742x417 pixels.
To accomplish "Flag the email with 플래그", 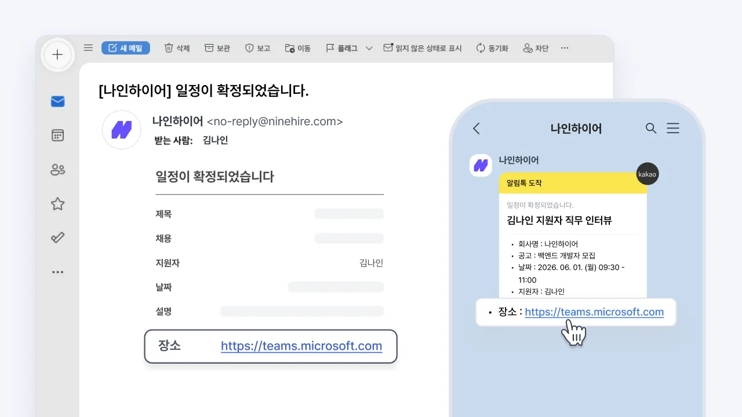I will (341, 48).
